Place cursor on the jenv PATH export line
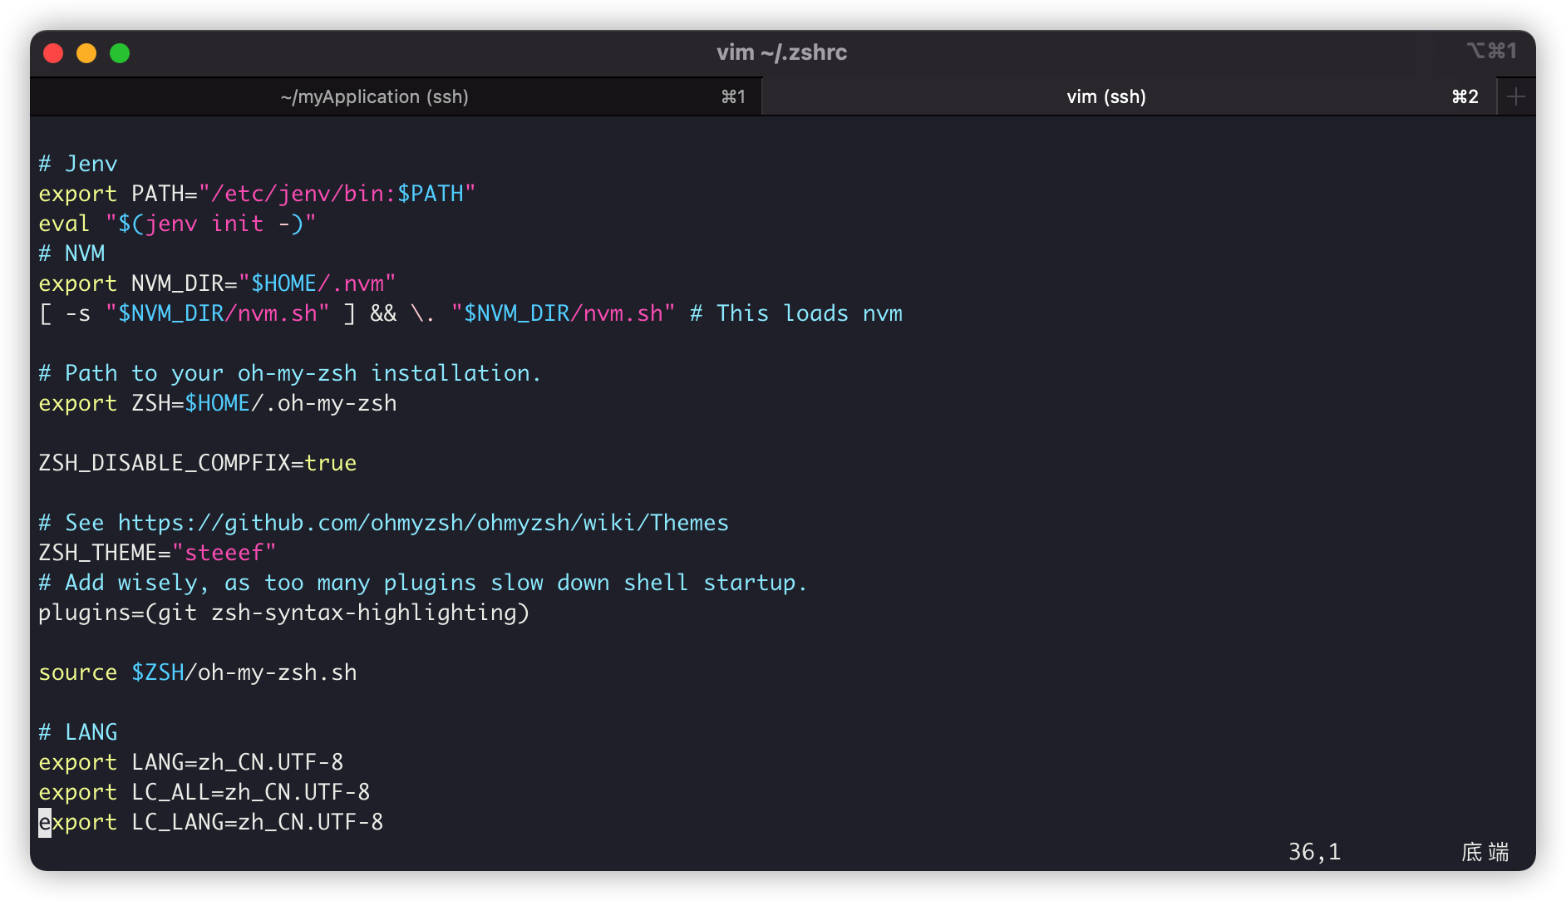 (x=257, y=194)
